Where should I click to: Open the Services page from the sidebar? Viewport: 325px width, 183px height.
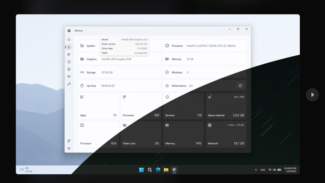(69, 62)
